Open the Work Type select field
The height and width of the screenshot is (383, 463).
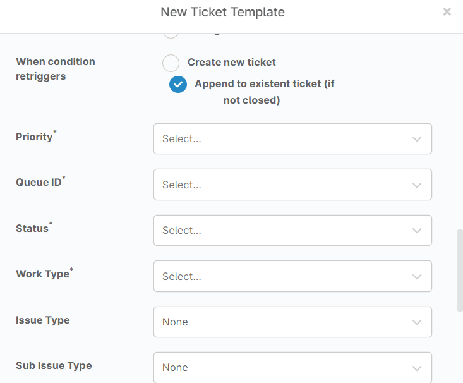pos(292,276)
